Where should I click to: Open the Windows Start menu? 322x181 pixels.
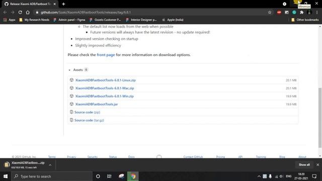(6, 176)
